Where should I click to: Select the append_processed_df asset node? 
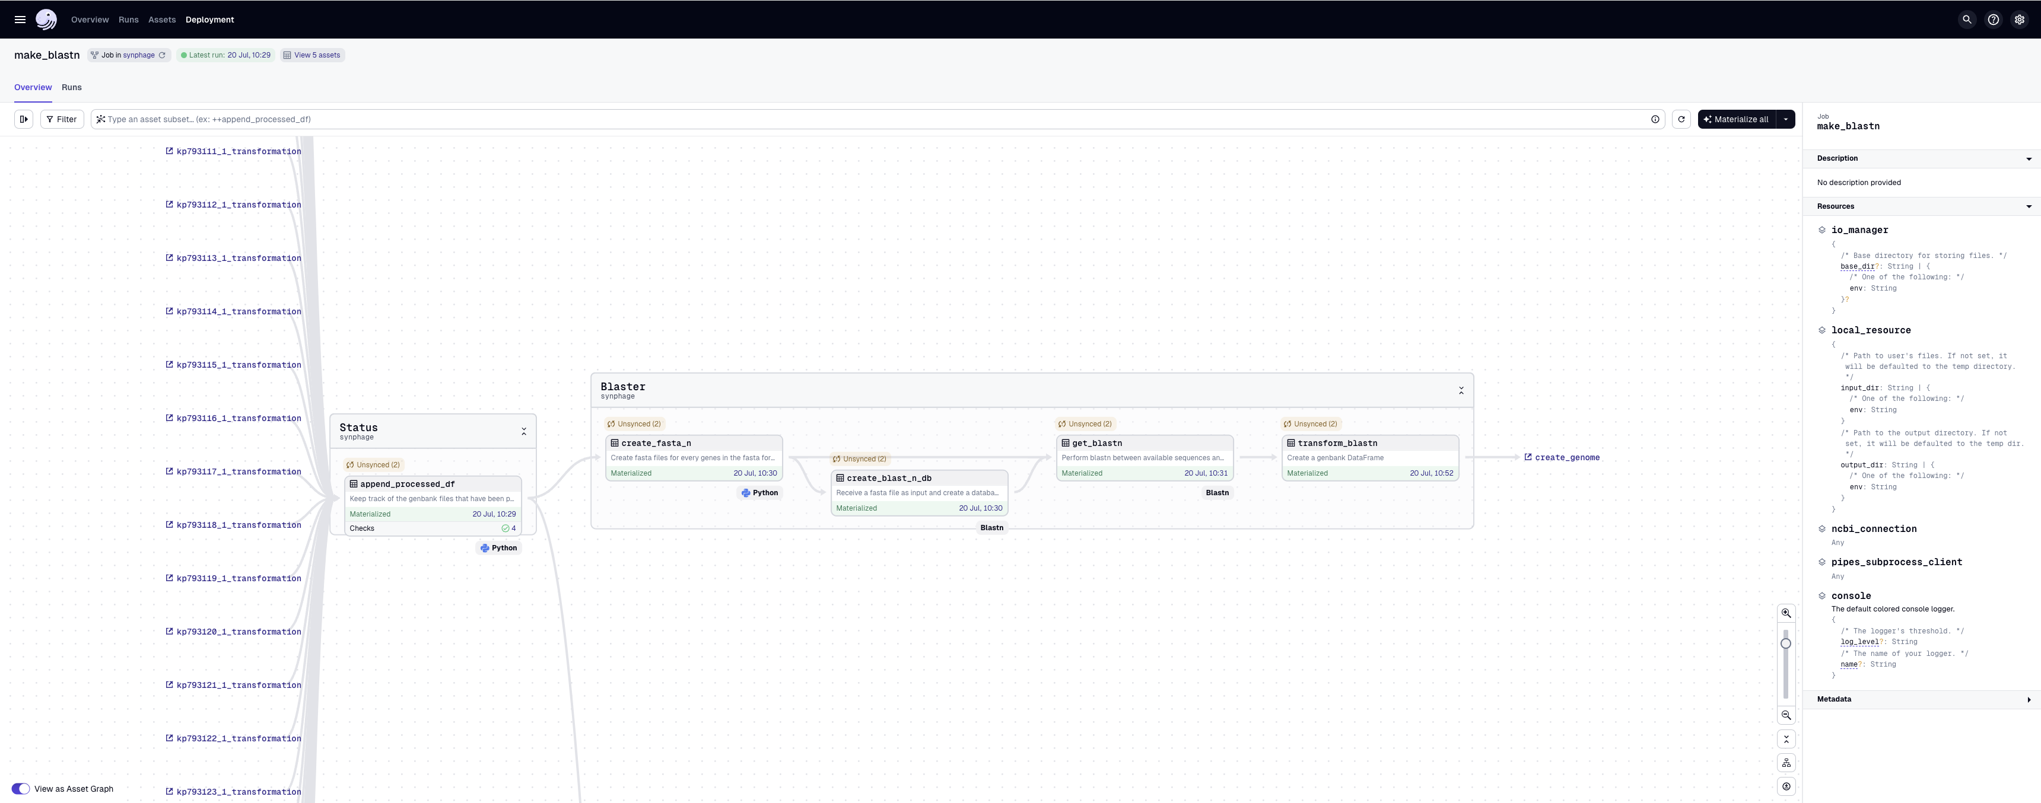[x=433, y=506]
